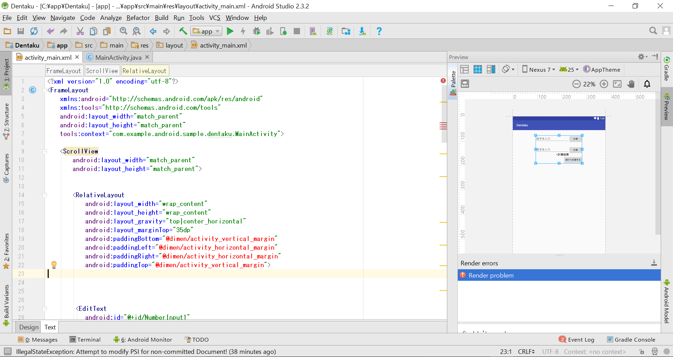The width and height of the screenshot is (673, 357).
Task: Click the AppTheme button
Action: point(602,69)
